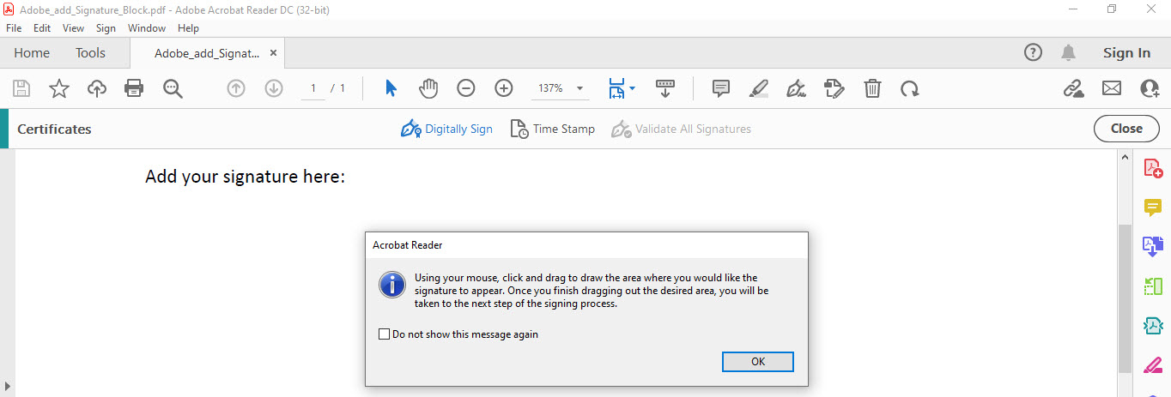This screenshot has height=397, width=1171.
Task: Enable 'Do not show this message again'
Action: pyautogui.click(x=385, y=334)
